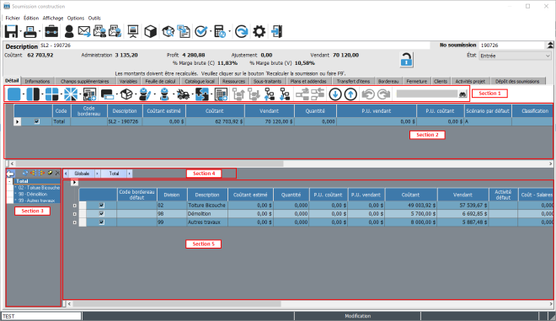Click the Save floppy disk icon

pyautogui.click(x=11, y=31)
